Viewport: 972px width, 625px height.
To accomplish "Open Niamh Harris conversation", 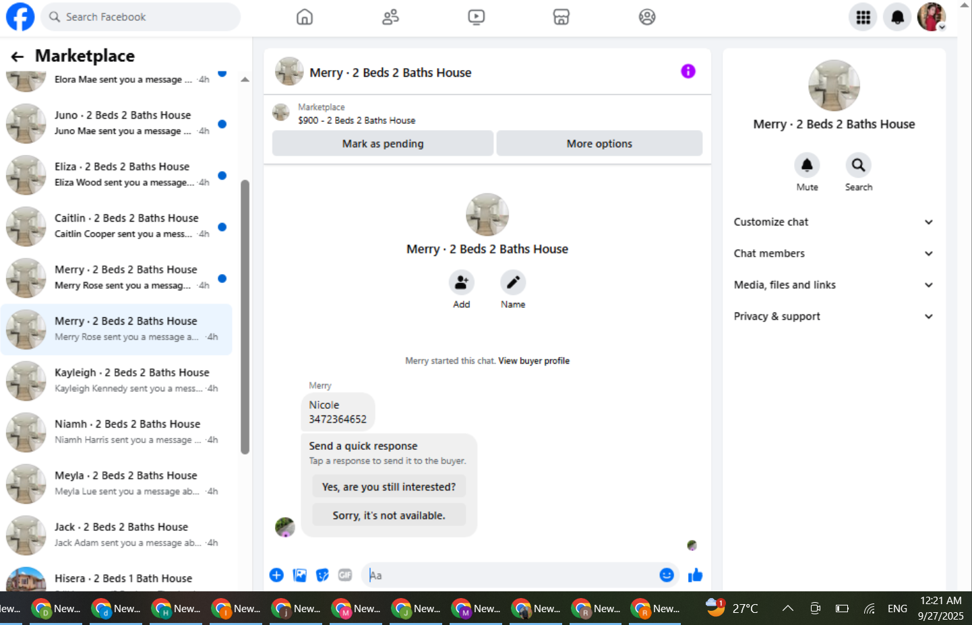I will [116, 432].
